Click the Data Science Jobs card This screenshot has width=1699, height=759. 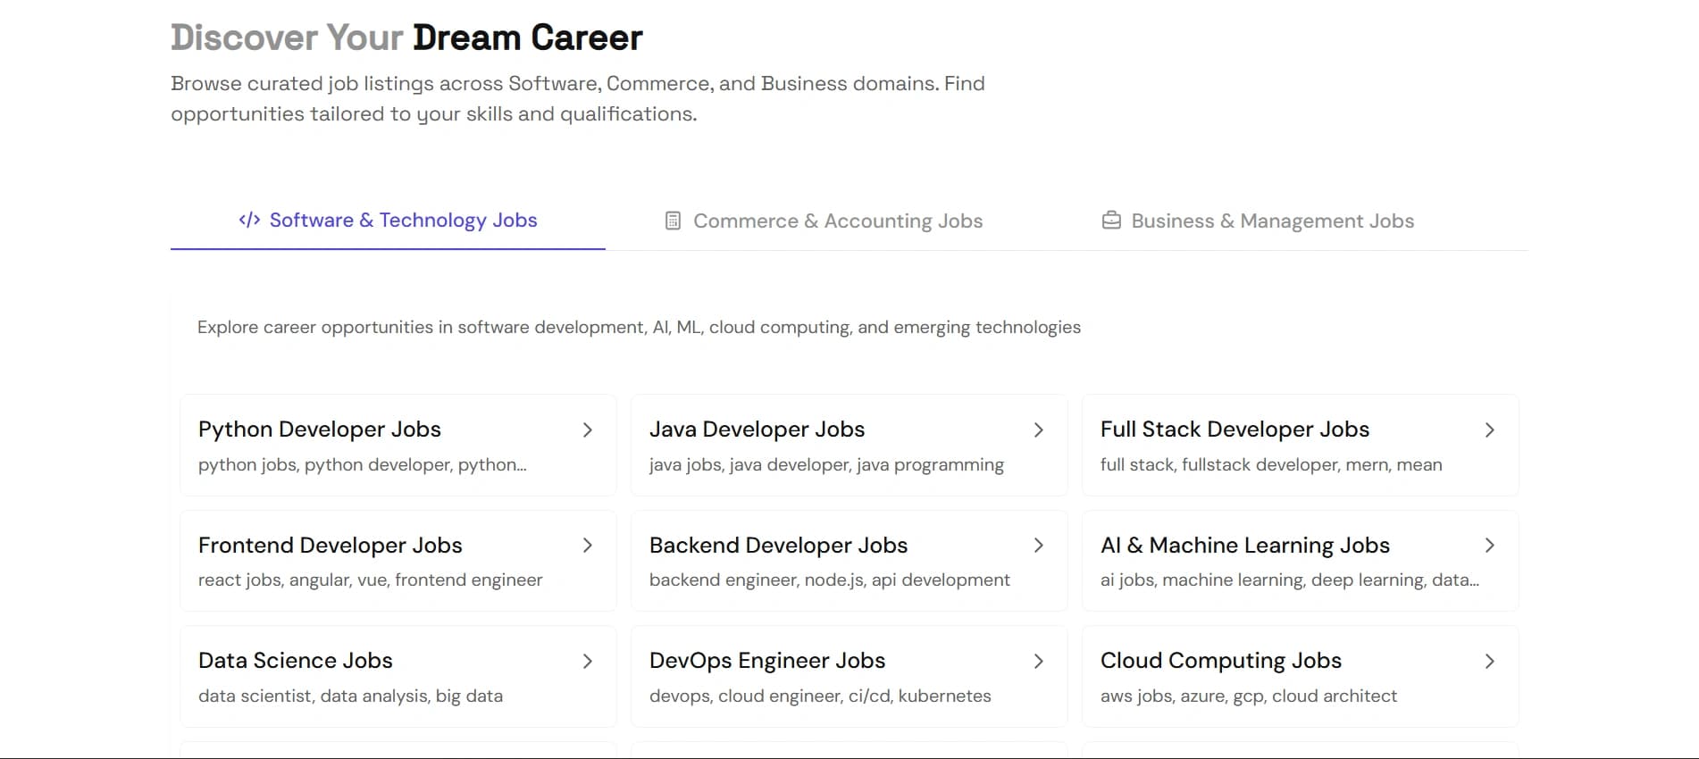tap(398, 676)
